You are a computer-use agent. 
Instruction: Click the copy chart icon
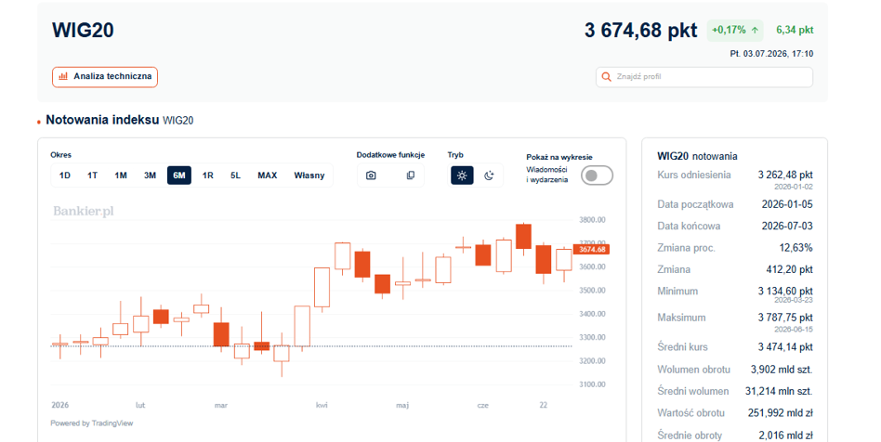[x=410, y=175]
